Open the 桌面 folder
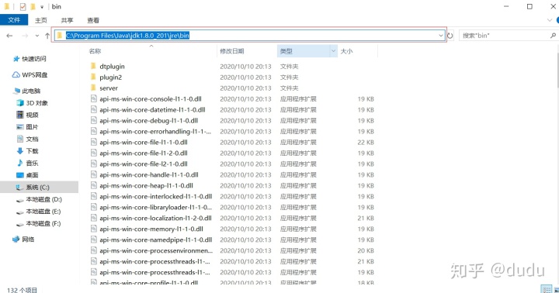 pos(32,175)
